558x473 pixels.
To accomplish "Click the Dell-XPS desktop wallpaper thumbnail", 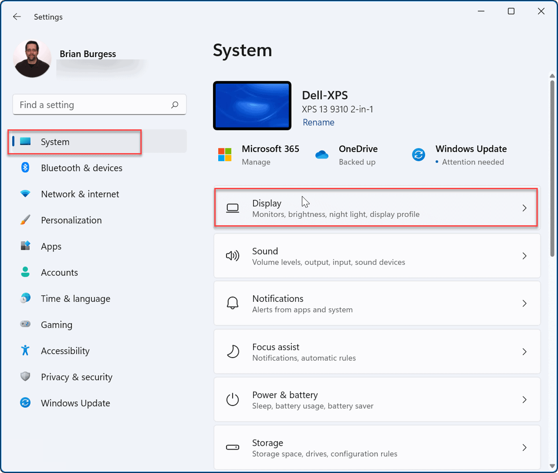I will tap(252, 106).
